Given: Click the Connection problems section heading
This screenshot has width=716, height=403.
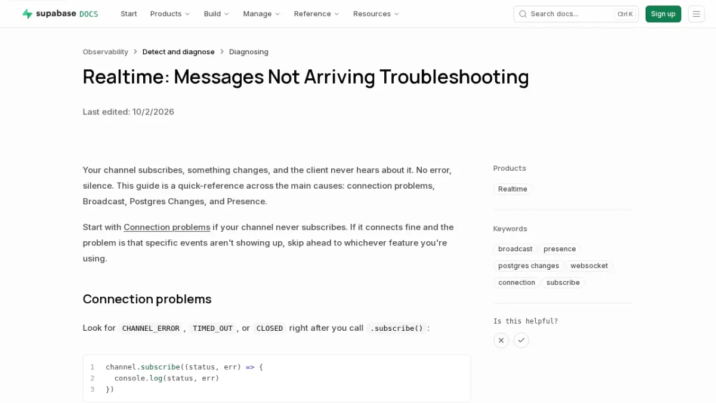Looking at the screenshot, I should 147,299.
